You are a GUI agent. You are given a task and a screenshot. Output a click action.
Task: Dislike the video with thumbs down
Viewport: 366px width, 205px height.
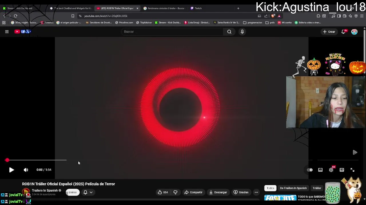pos(176,192)
